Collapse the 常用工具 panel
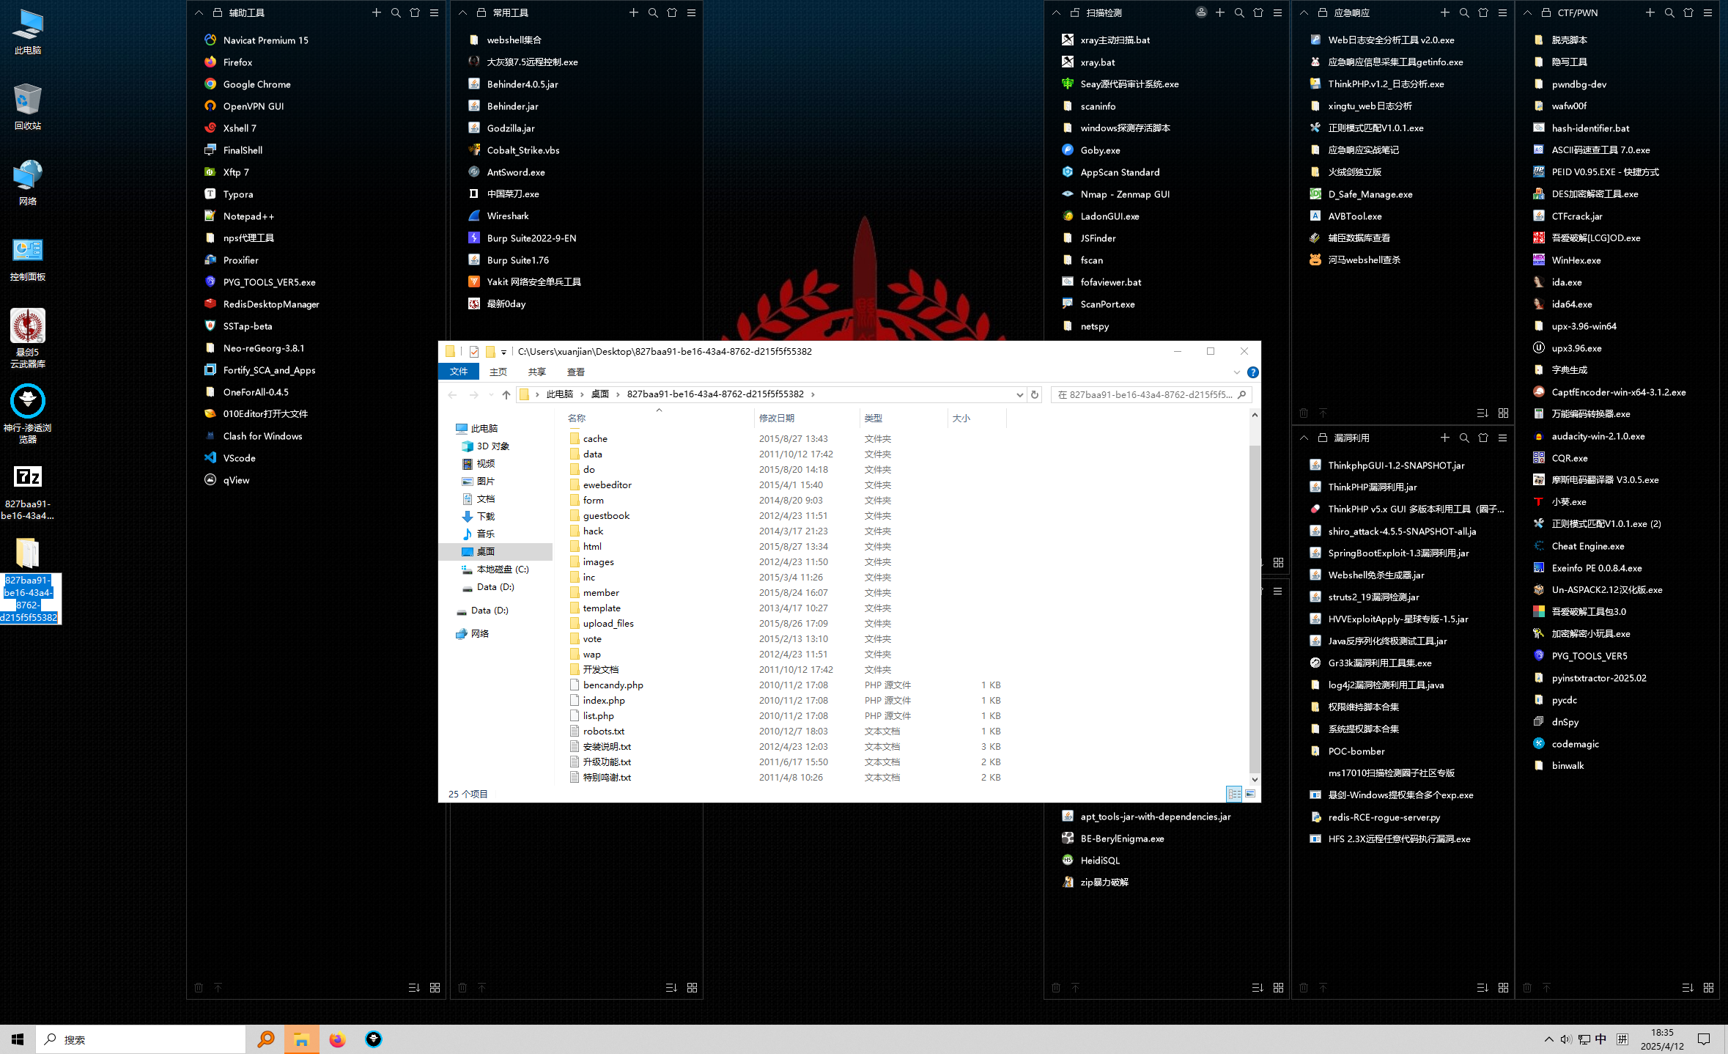 [x=462, y=12]
